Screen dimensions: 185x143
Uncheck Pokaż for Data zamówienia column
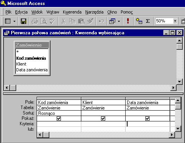click(147, 118)
